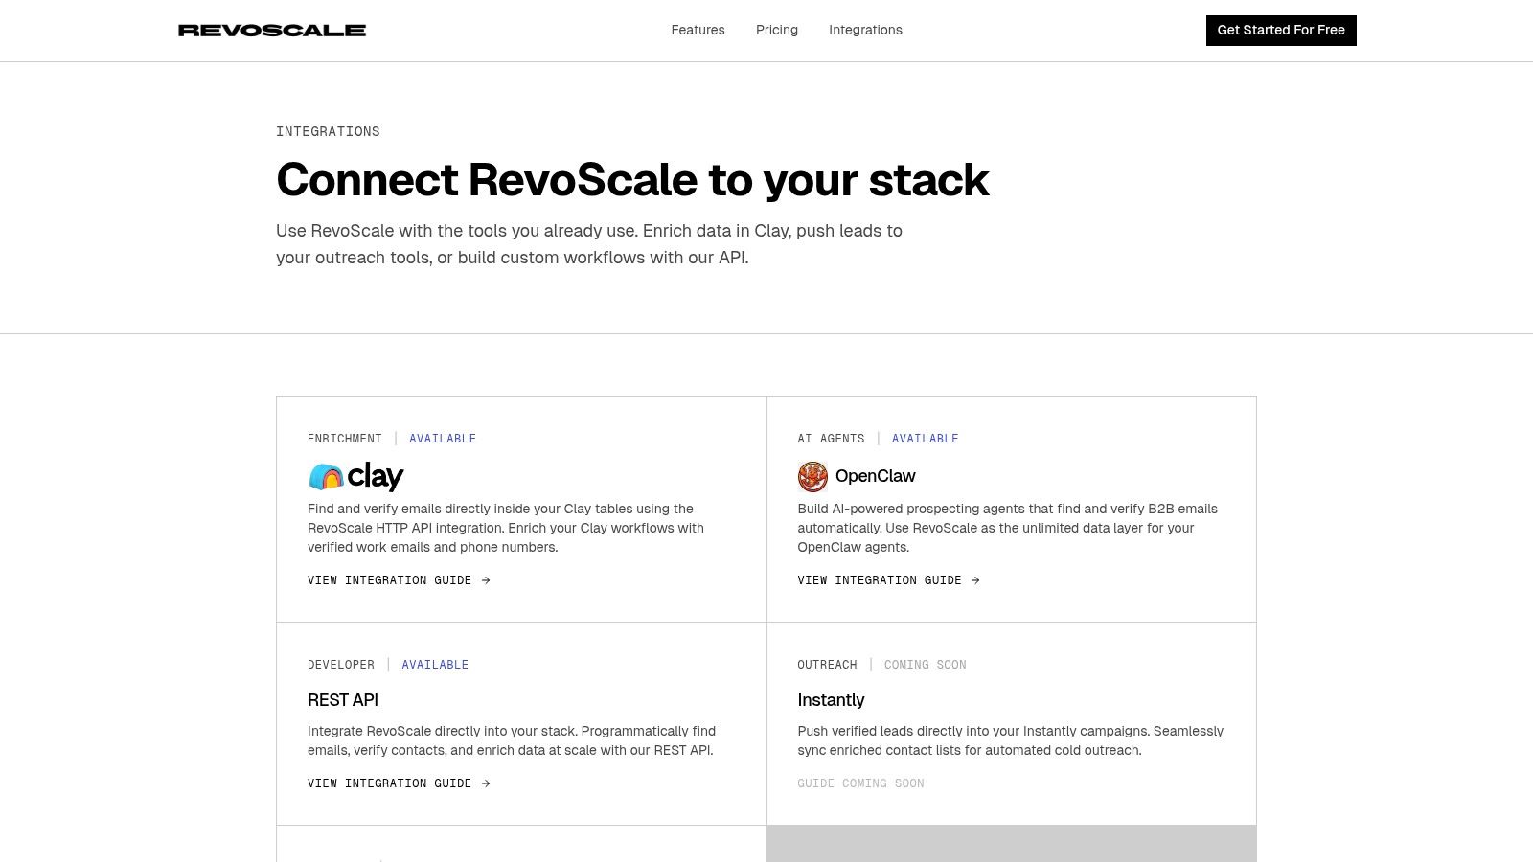Click the Instantly card title
This screenshot has width=1533, height=862.
pyautogui.click(x=831, y=700)
